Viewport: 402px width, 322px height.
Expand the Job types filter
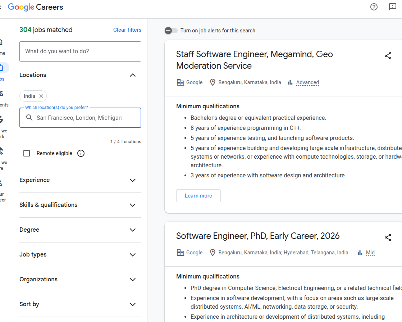point(80,255)
